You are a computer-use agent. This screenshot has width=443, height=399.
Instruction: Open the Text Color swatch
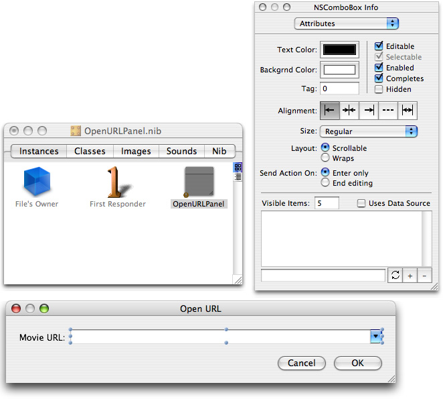pos(341,50)
